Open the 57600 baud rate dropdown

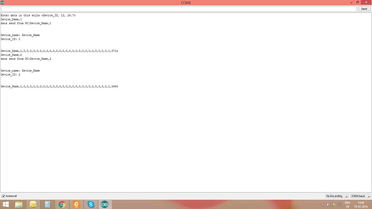coord(361,196)
